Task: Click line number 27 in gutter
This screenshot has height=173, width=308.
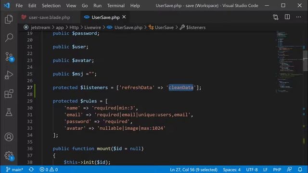Action: [x=30, y=87]
